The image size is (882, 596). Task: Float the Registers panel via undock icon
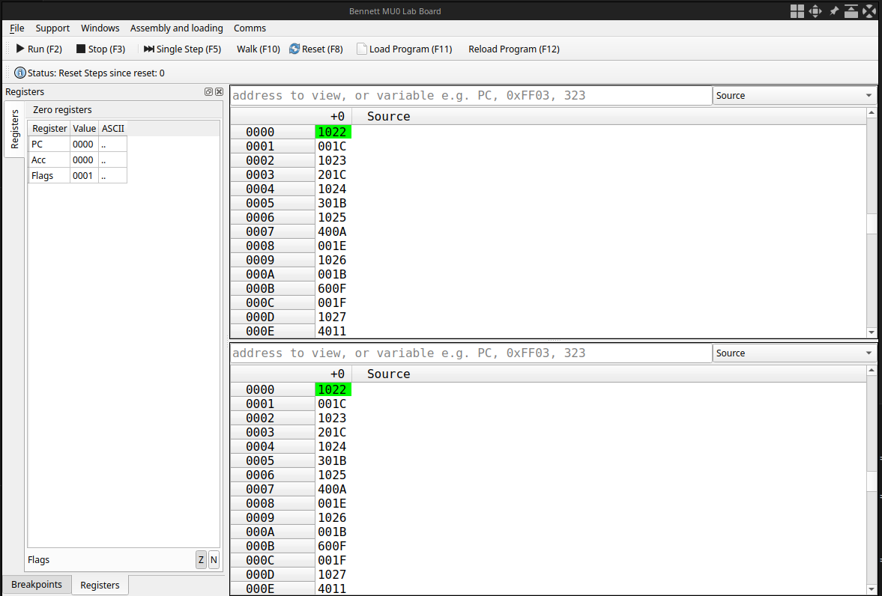[x=208, y=91]
